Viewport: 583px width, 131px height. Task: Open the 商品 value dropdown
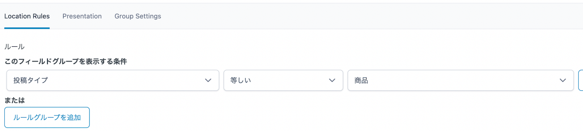point(461,80)
